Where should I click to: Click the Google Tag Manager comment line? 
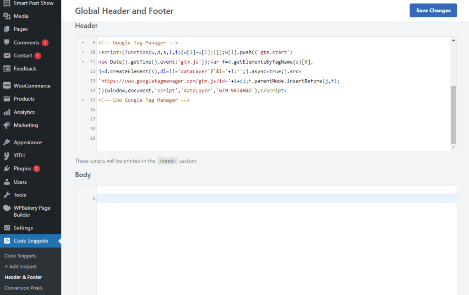[138, 43]
